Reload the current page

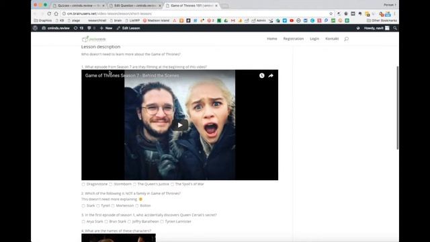[x=49, y=13]
